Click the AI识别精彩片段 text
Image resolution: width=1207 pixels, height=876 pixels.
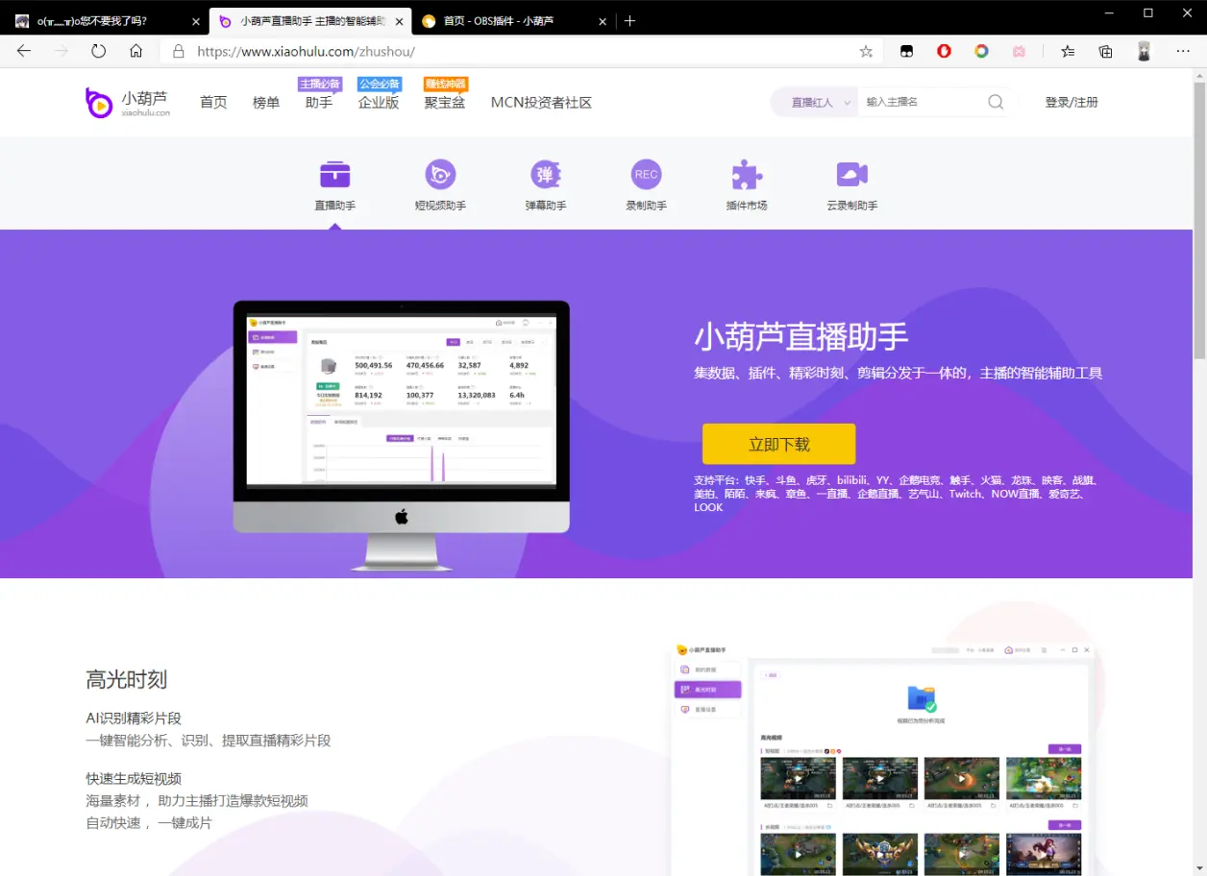pos(134,718)
